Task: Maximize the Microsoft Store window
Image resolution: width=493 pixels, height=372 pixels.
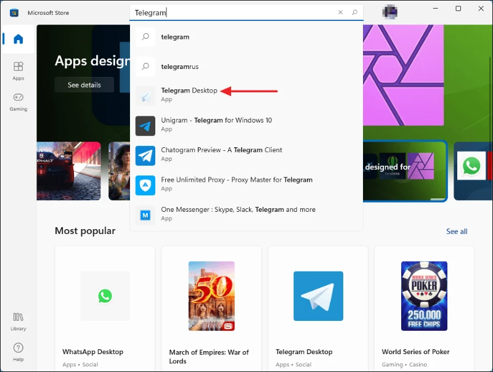Action: (458, 9)
